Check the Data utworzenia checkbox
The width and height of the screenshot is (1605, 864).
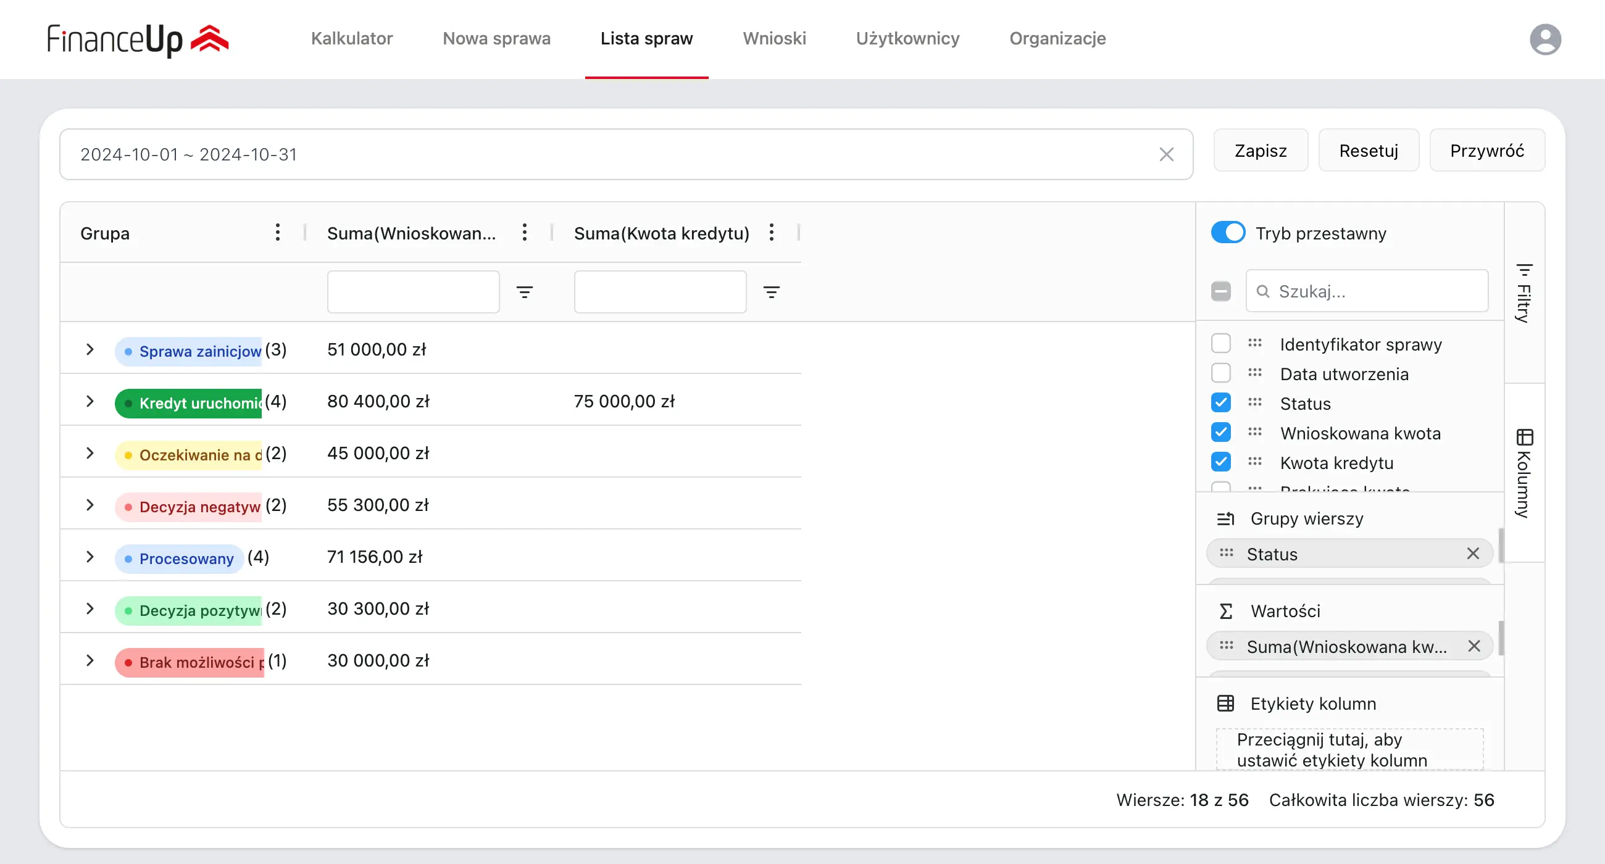pyautogui.click(x=1220, y=373)
